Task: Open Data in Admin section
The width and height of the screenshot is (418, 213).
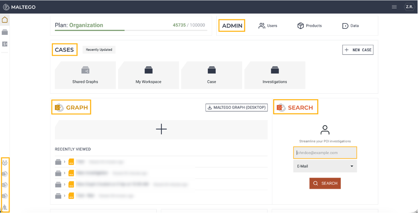Action: coord(351,26)
